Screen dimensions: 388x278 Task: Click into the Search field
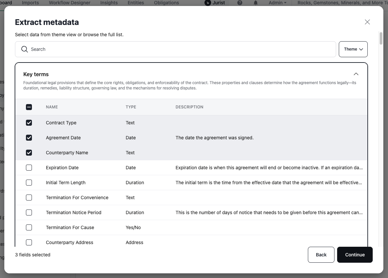[x=176, y=49]
